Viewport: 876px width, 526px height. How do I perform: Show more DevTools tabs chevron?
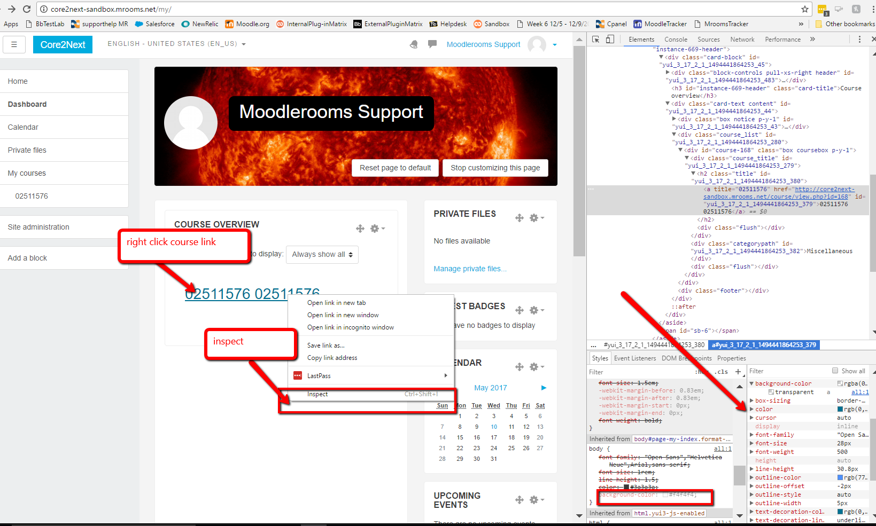812,39
